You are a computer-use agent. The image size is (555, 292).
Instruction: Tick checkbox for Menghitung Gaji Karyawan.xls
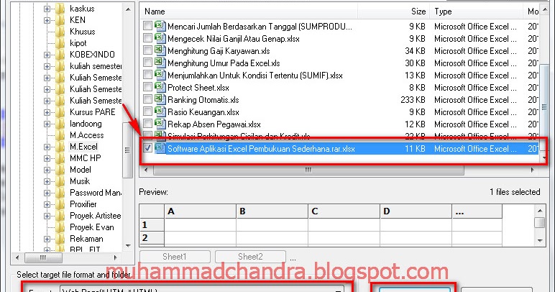(147, 50)
